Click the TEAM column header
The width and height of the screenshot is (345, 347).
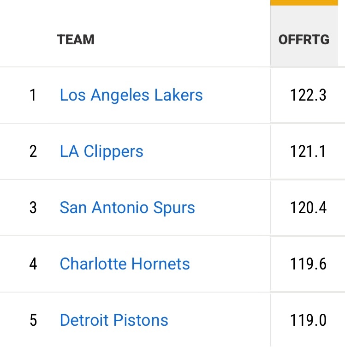[76, 40]
